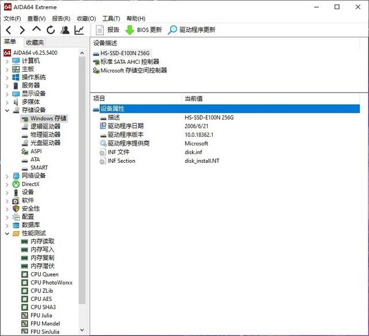The width and height of the screenshot is (369, 336).
Task: Select 内存读取 benchmark
Action: [38, 242]
